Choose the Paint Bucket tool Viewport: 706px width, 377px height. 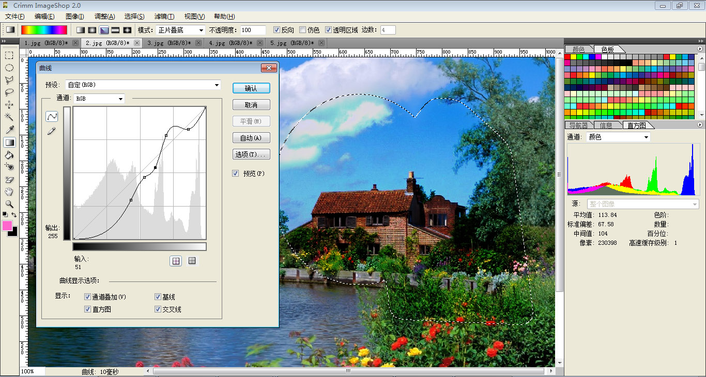click(9, 154)
